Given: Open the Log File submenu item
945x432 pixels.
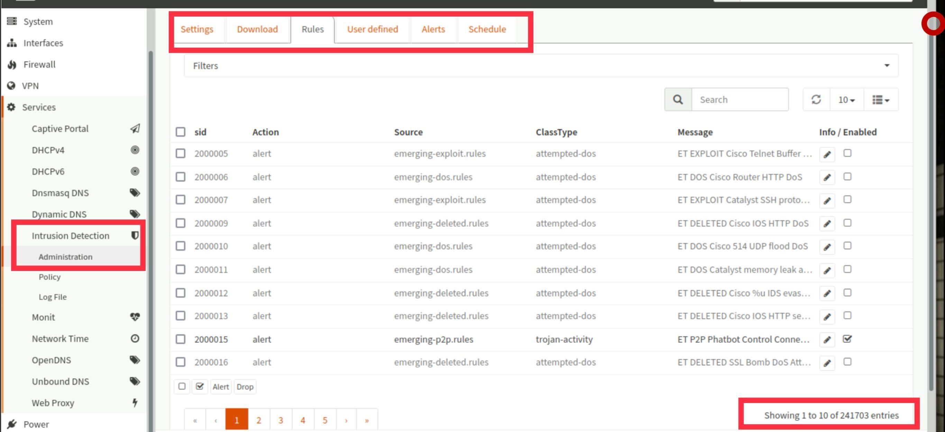Looking at the screenshot, I should (x=53, y=297).
